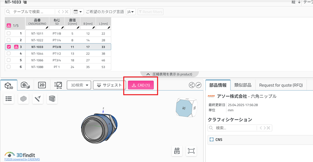The image size is (313, 162).
Task: Click the PT3/4 thread cell
Action: (57, 60)
